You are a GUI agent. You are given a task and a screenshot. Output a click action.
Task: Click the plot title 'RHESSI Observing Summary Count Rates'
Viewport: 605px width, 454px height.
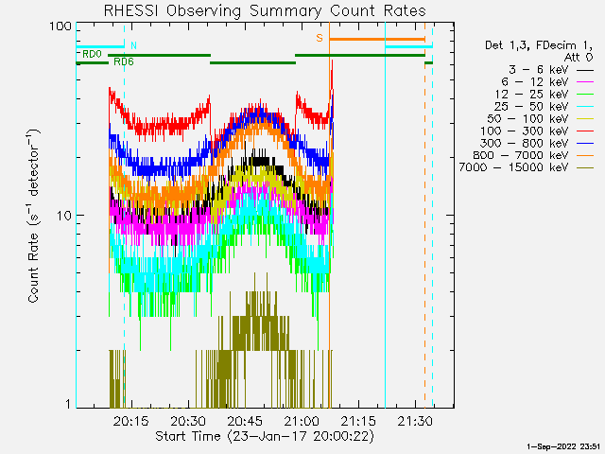point(265,10)
